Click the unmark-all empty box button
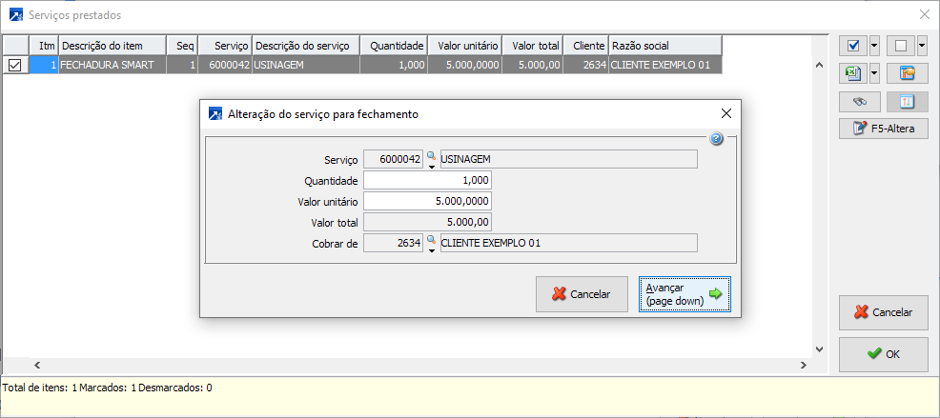940x418 pixels. click(900, 46)
